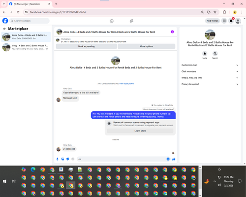Click the Facebook logo icon

[5, 21]
